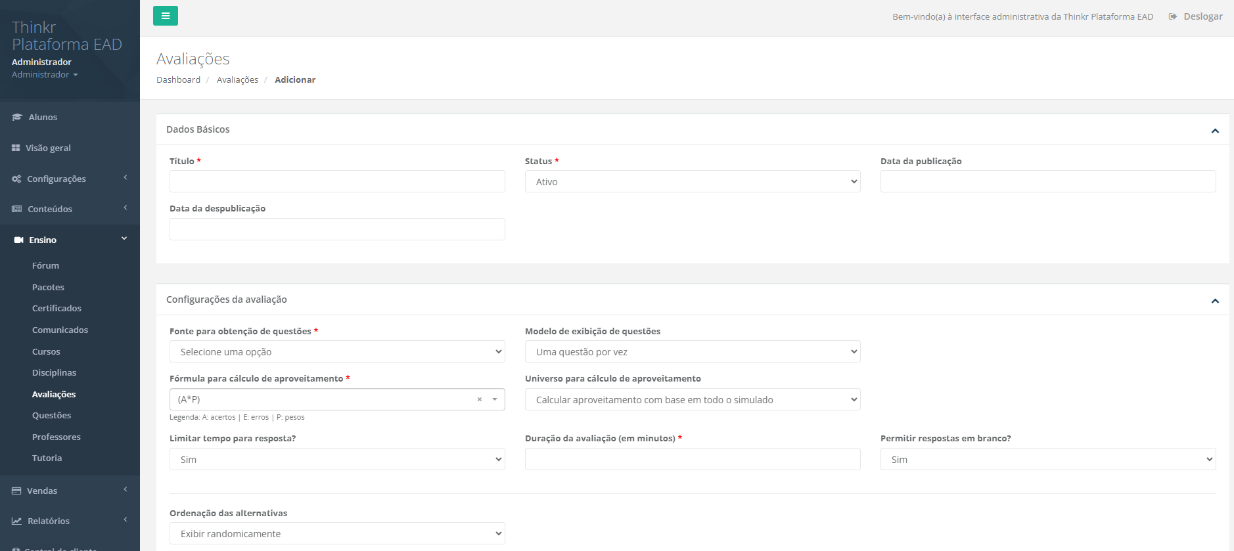Expand the Vendas sidebar arrow
The image size is (1234, 551).
pos(125,490)
